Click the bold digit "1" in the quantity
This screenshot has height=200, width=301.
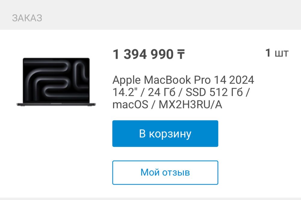pyautogui.click(x=268, y=53)
